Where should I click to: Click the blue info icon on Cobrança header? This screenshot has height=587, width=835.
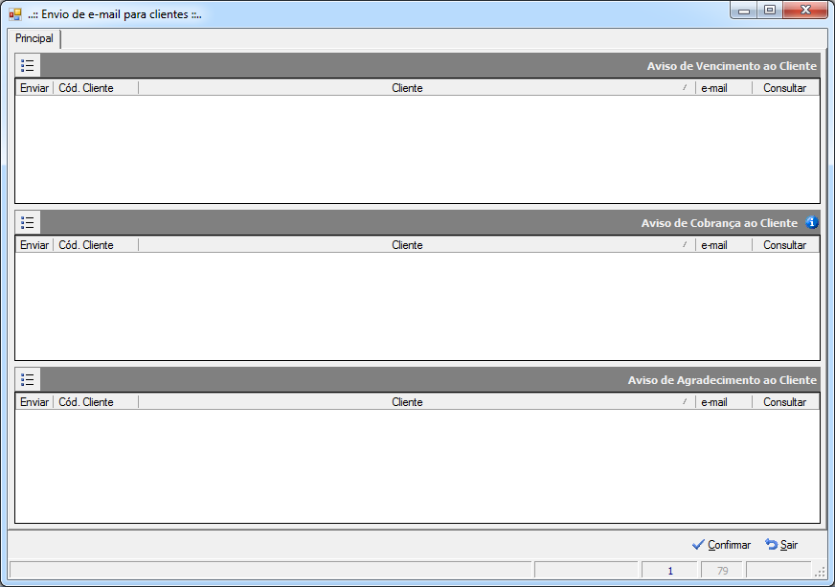tap(812, 223)
